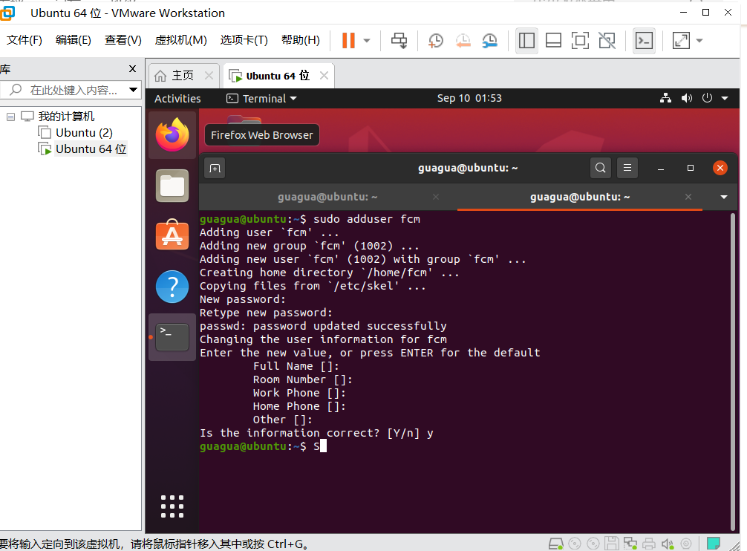The width and height of the screenshot is (747, 551).
Task: Open Help from the dock
Action: (x=172, y=287)
